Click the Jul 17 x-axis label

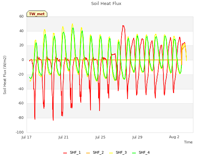27,137
